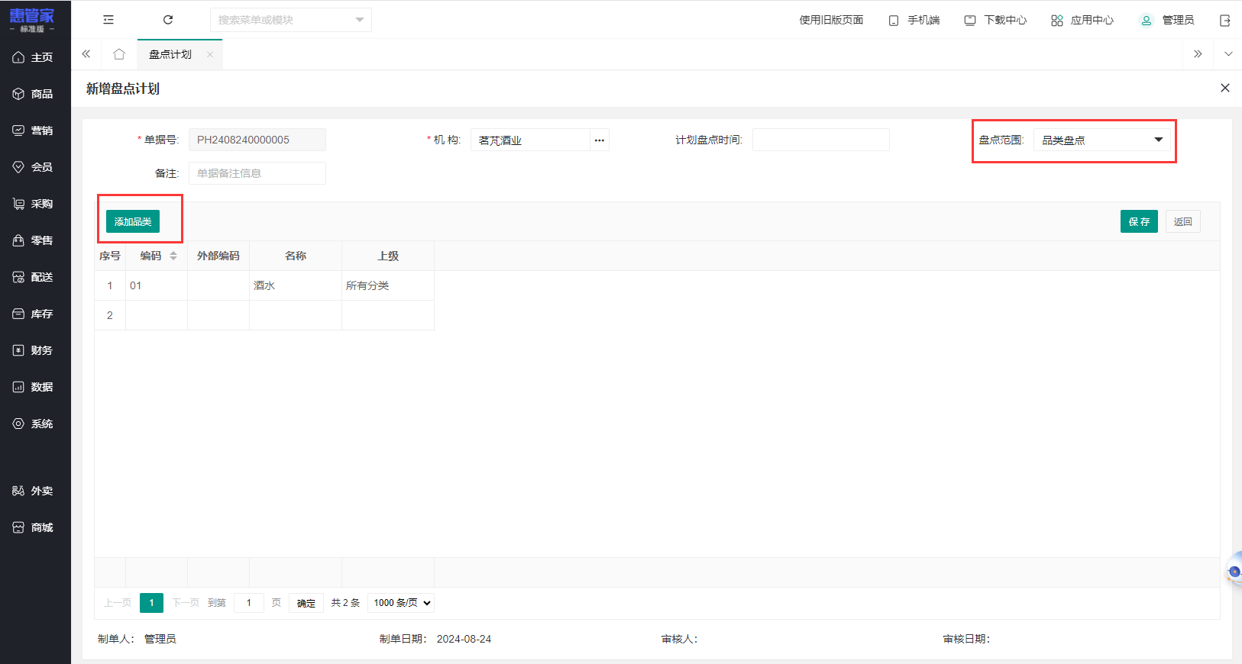Click the 返回 back button
The image size is (1242, 664).
point(1183,221)
